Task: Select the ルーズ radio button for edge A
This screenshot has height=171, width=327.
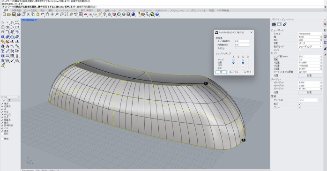Action: coord(233,60)
